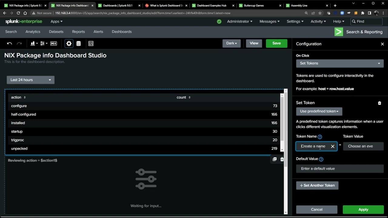Apply the token configuration
This screenshot has width=388, height=218.
point(363,210)
